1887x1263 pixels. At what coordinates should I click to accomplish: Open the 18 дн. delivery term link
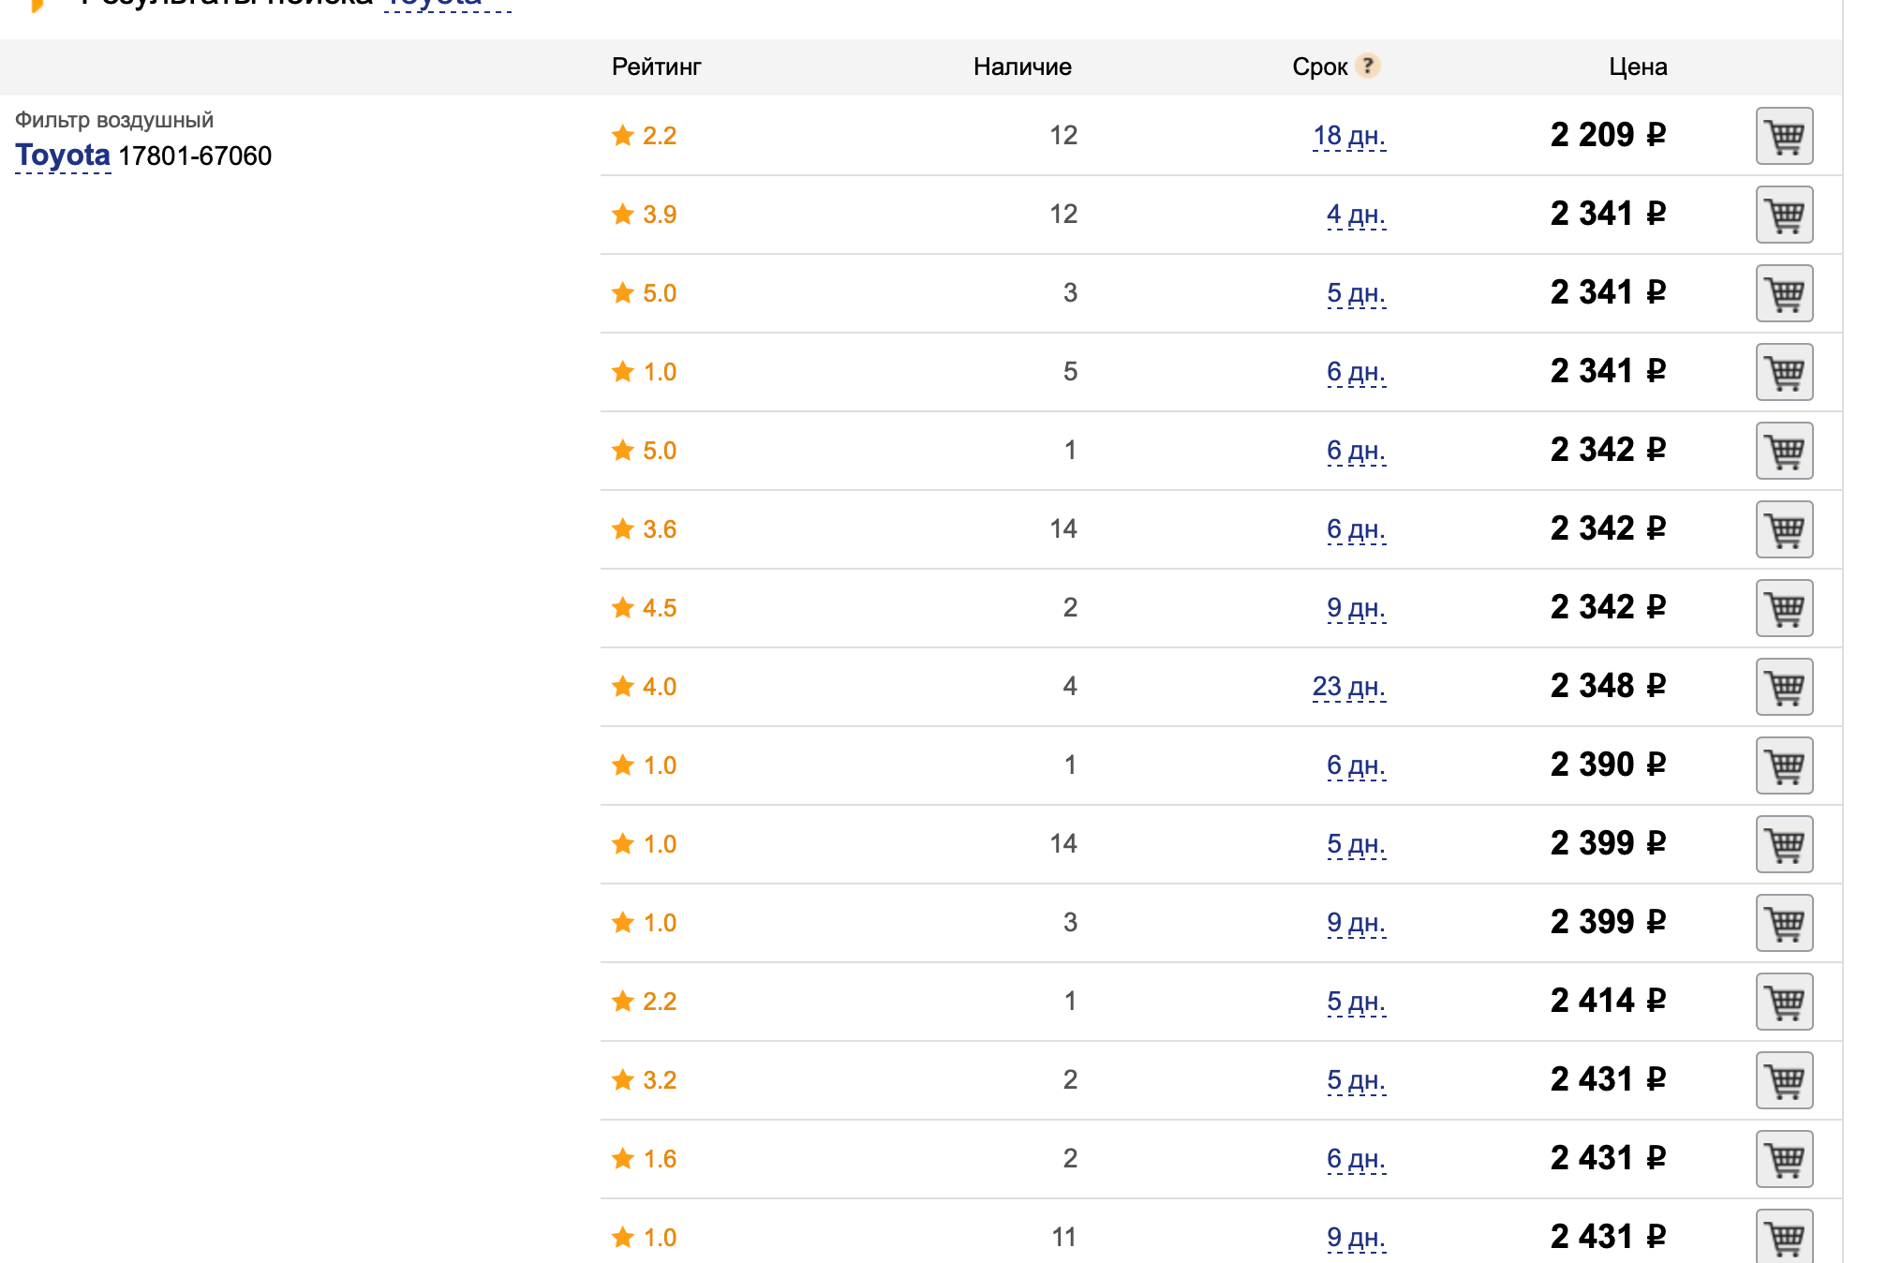click(1349, 136)
